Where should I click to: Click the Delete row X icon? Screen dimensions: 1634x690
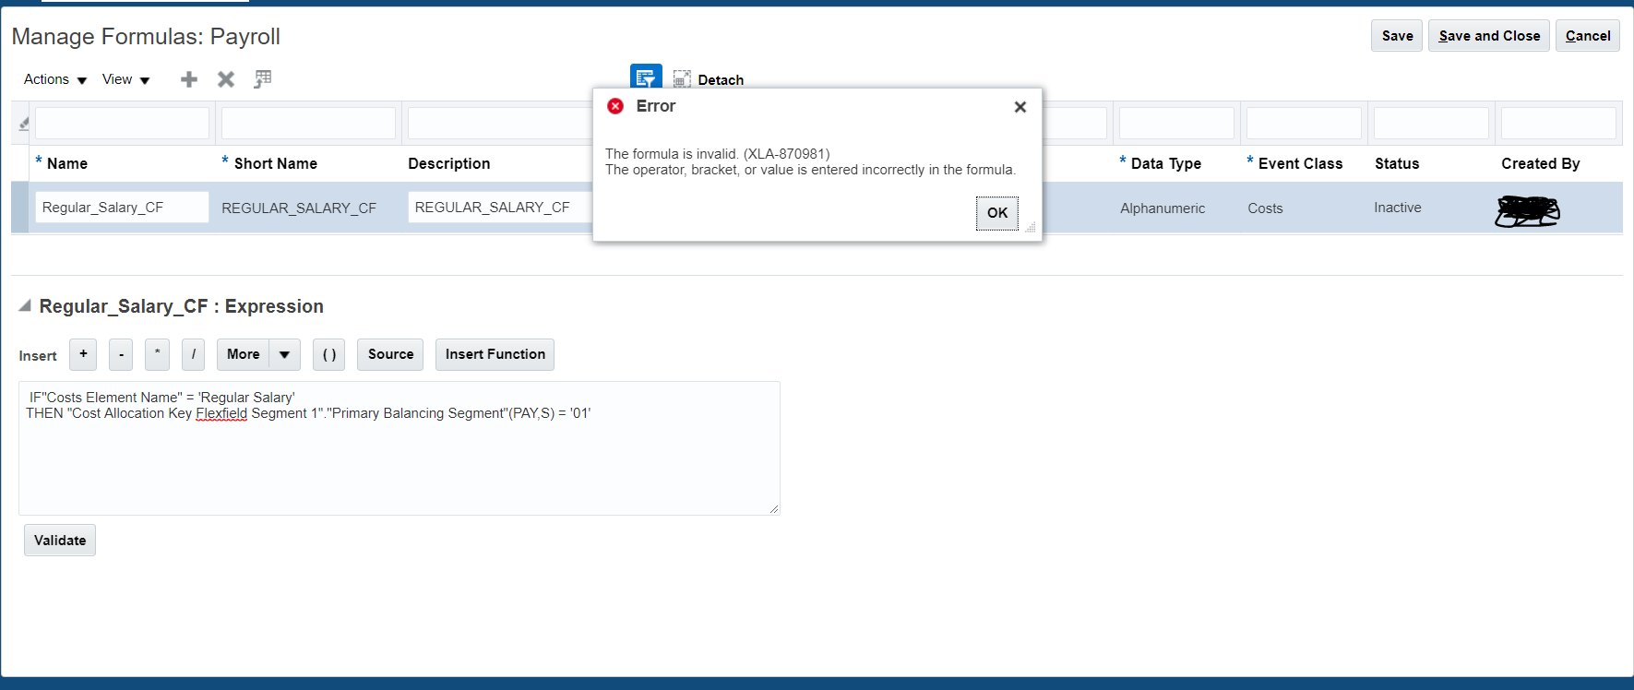pos(226,79)
